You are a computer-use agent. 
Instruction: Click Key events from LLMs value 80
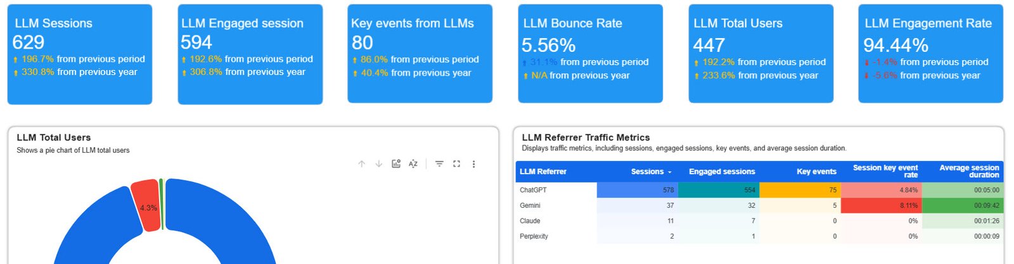coord(363,43)
